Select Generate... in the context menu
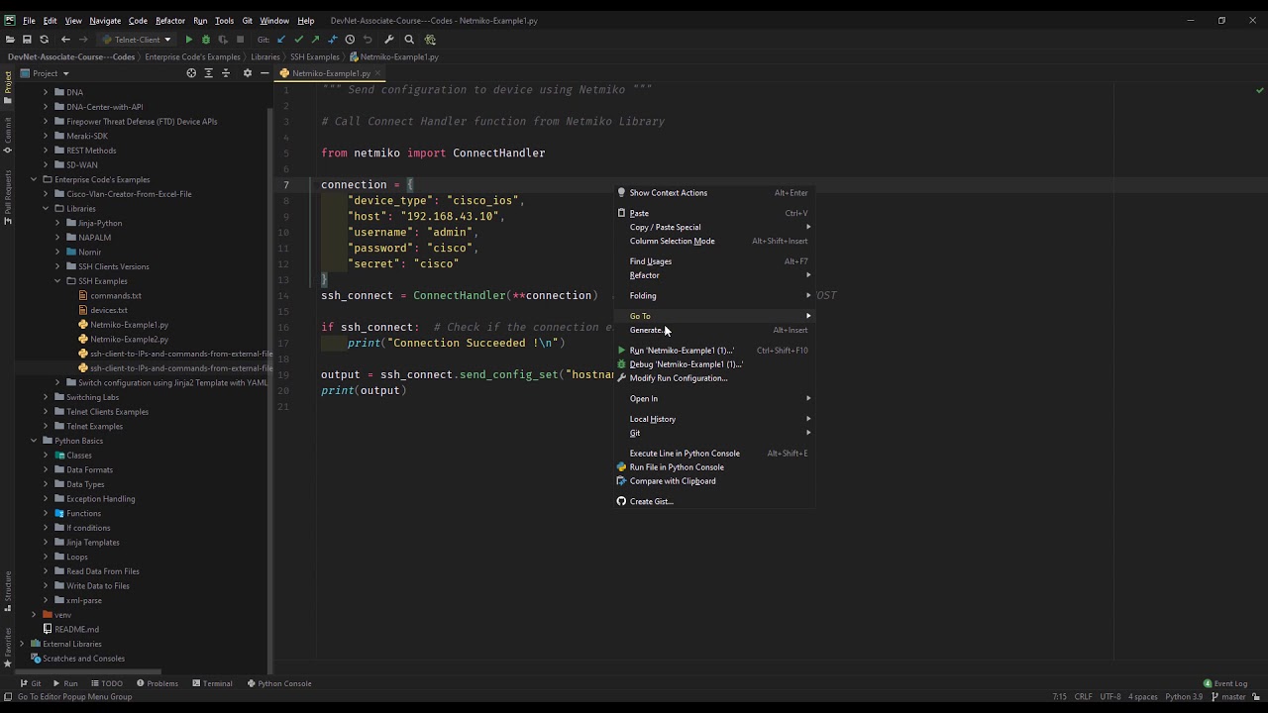The height and width of the screenshot is (713, 1268). coord(713,330)
